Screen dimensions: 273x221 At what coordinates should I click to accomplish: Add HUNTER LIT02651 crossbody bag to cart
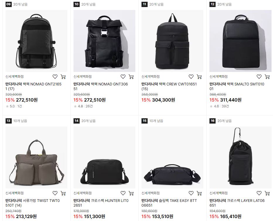131,193
